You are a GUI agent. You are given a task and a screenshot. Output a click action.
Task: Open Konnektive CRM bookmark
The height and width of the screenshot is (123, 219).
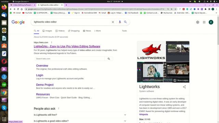click(89, 13)
